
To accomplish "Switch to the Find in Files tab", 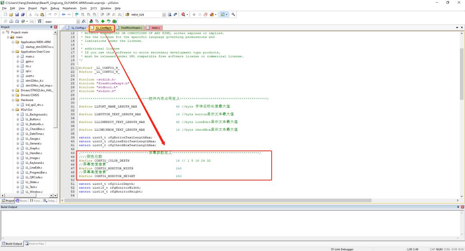I will click(x=35, y=244).
